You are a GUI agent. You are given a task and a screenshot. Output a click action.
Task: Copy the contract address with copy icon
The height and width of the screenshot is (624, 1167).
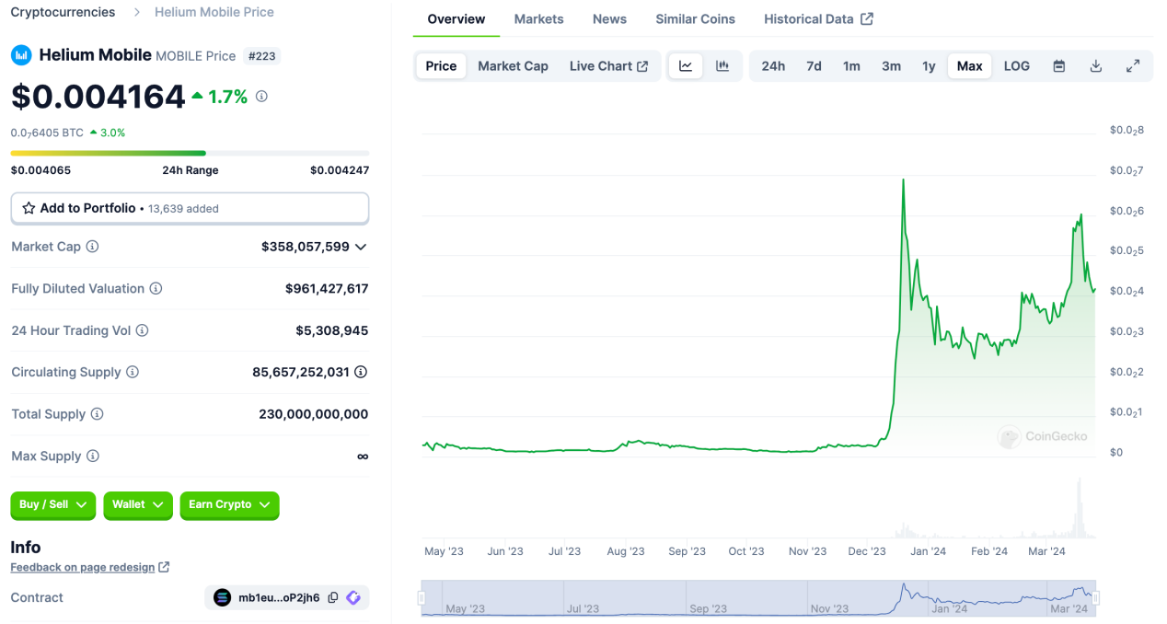[x=332, y=597]
